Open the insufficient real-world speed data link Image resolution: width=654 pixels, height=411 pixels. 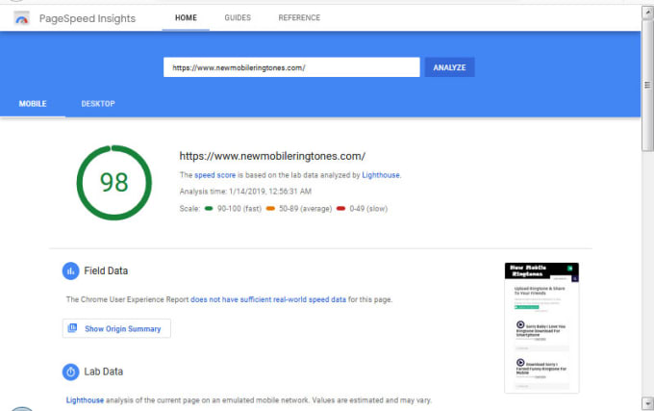coord(268,299)
